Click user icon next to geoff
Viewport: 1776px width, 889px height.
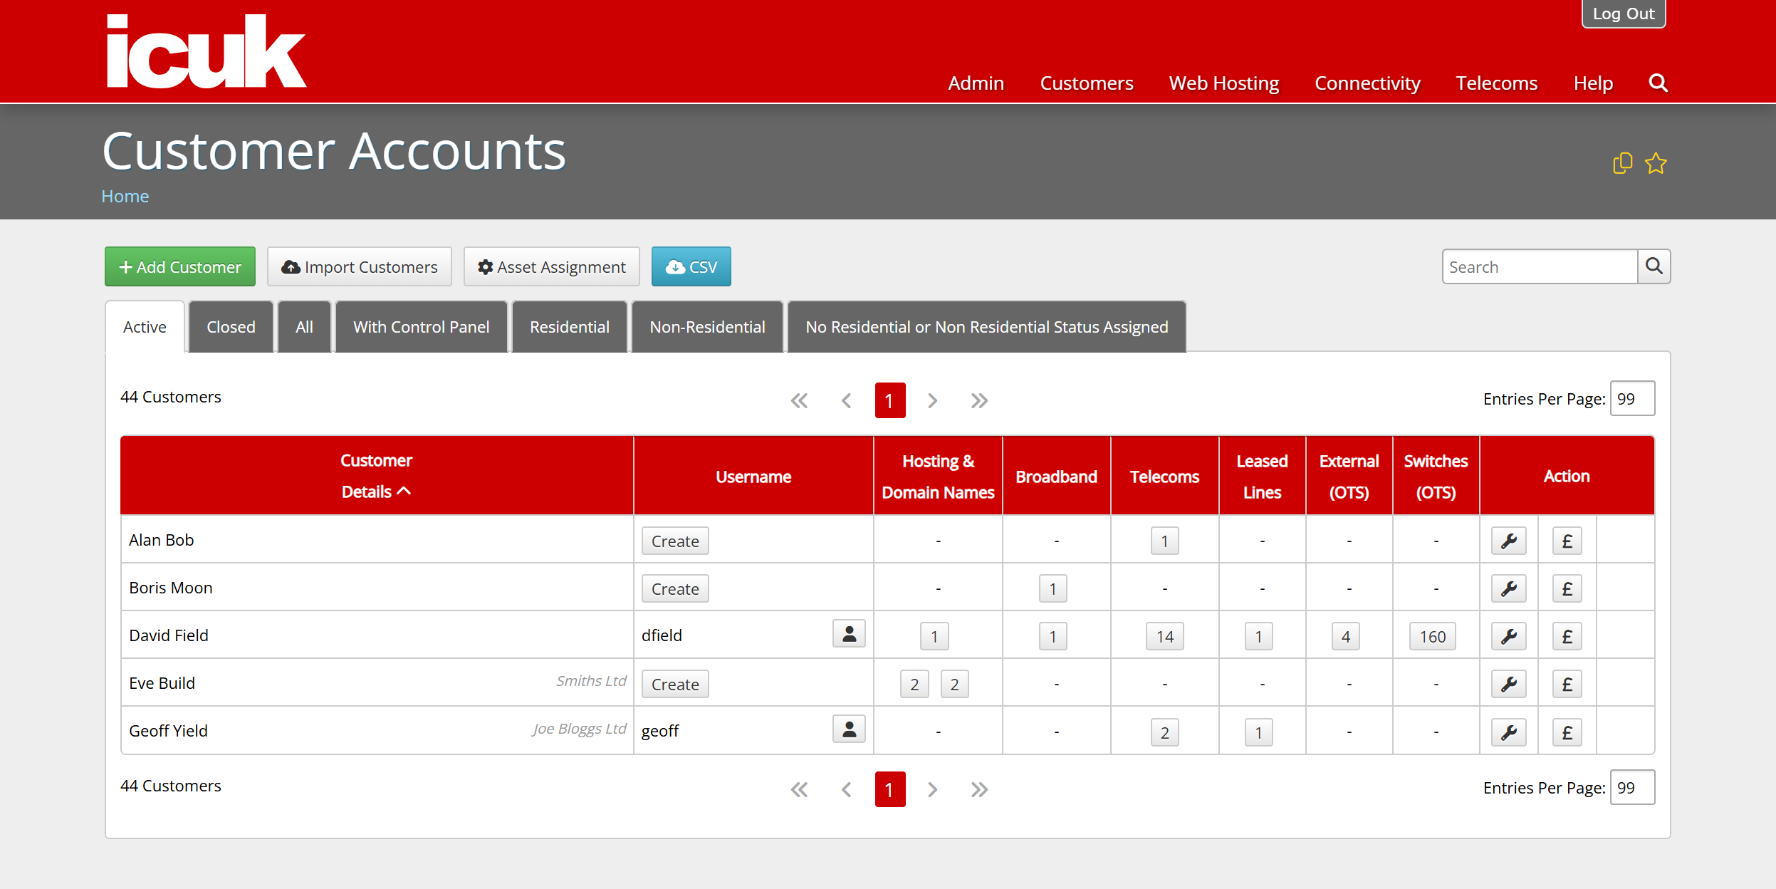coord(849,729)
